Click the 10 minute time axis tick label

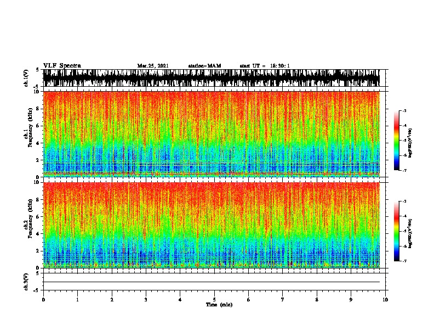click(x=385, y=300)
